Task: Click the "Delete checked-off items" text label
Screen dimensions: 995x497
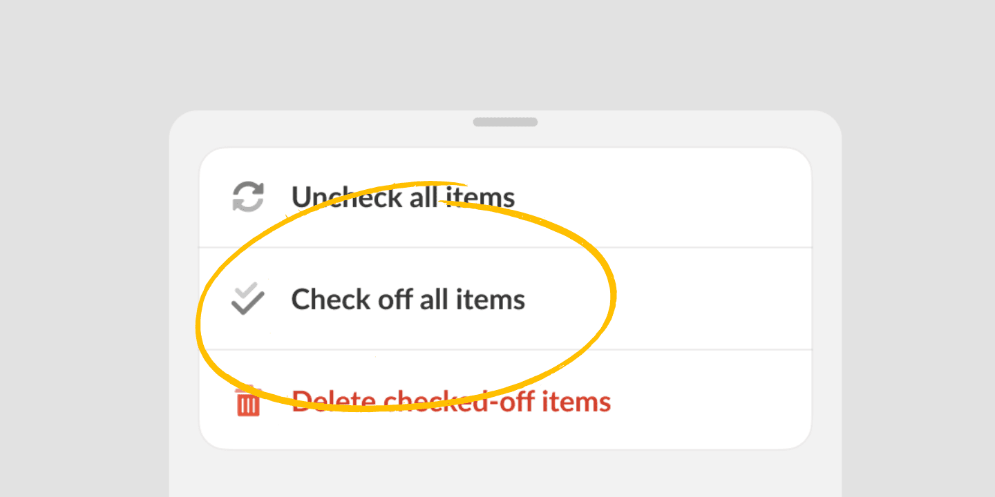Action: 451,401
